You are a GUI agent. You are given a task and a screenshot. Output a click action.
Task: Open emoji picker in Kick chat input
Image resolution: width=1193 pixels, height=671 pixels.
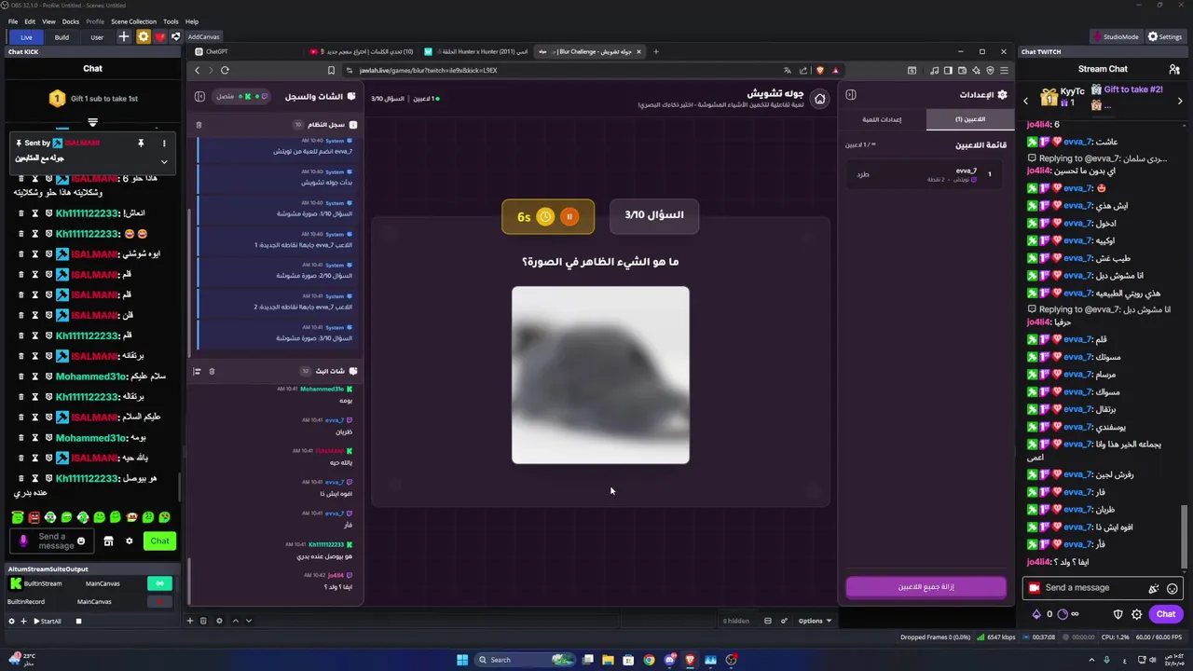[81, 541]
